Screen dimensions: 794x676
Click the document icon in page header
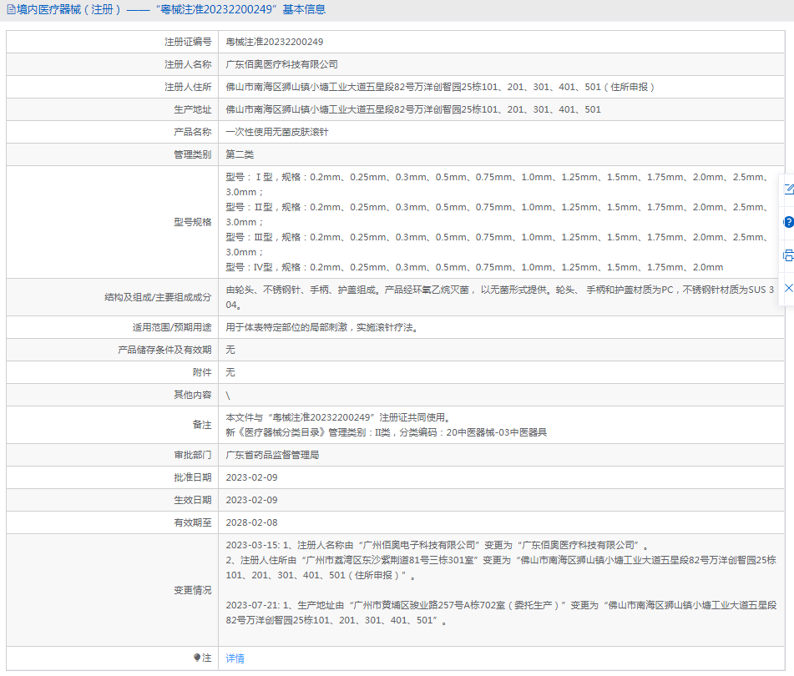[x=11, y=10]
